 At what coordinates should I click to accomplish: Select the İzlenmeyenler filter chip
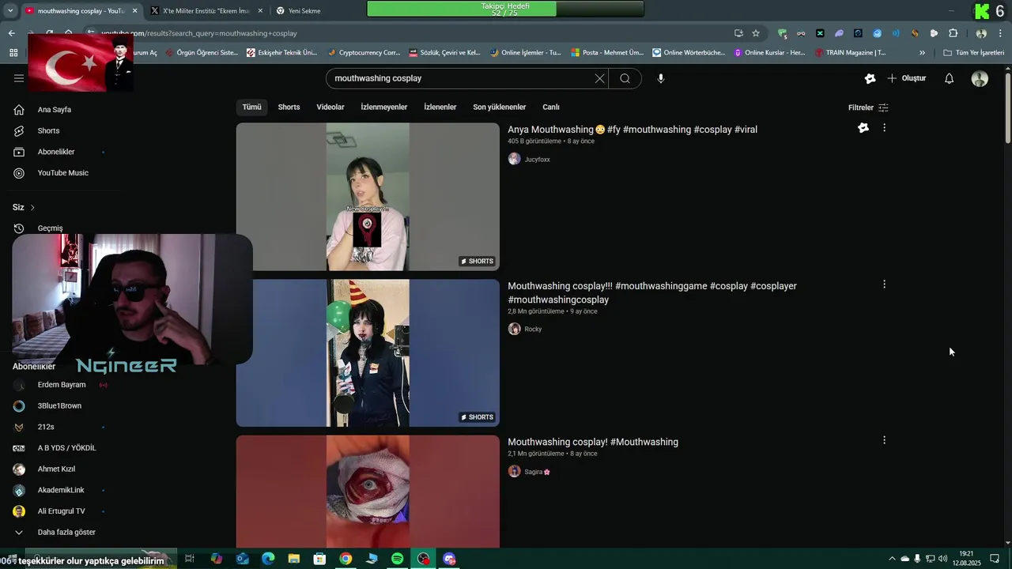384,107
